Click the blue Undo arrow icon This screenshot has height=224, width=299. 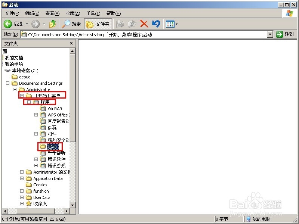tap(156, 24)
